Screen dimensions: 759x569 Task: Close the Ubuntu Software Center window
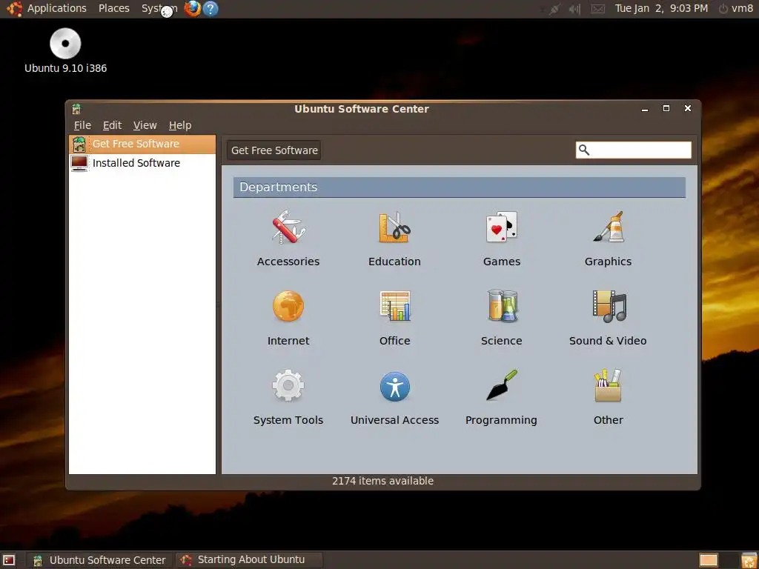click(x=688, y=108)
